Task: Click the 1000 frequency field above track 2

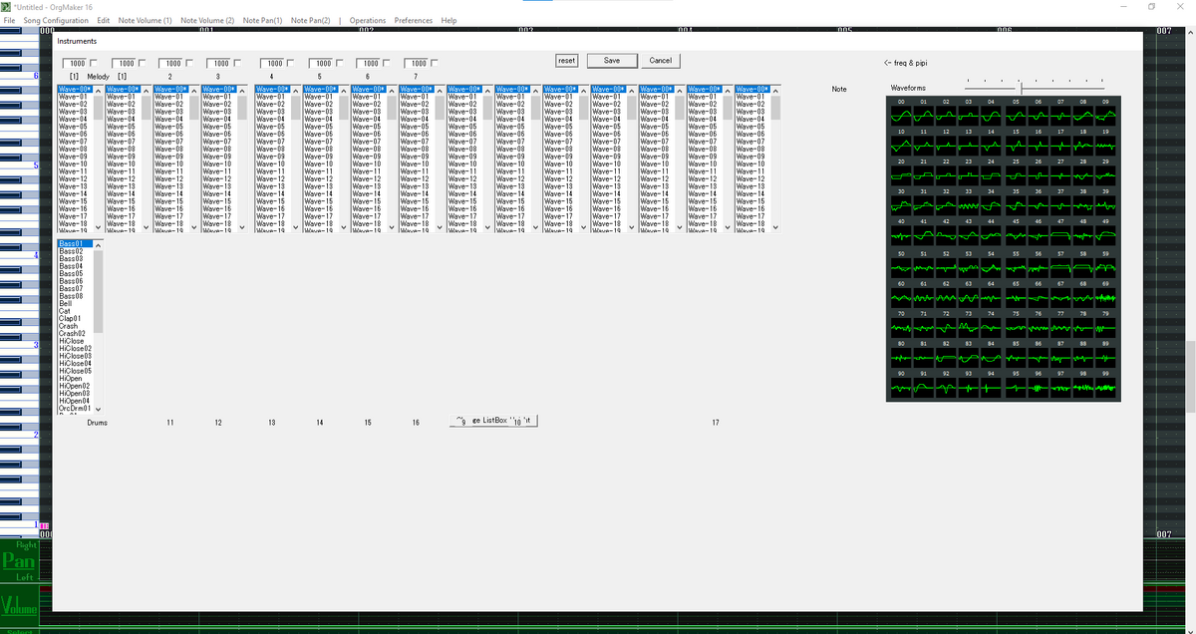Action: click(171, 62)
